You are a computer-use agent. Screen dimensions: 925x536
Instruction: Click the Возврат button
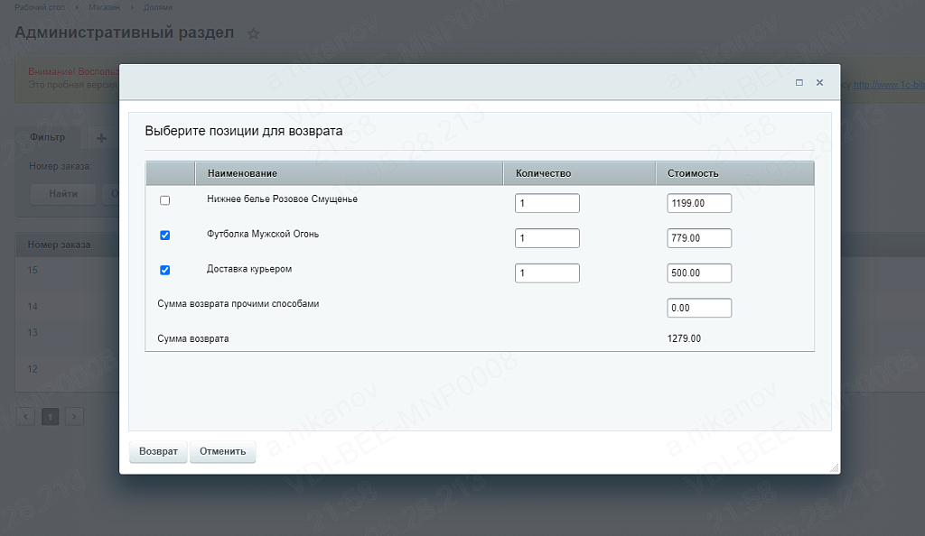(x=158, y=451)
